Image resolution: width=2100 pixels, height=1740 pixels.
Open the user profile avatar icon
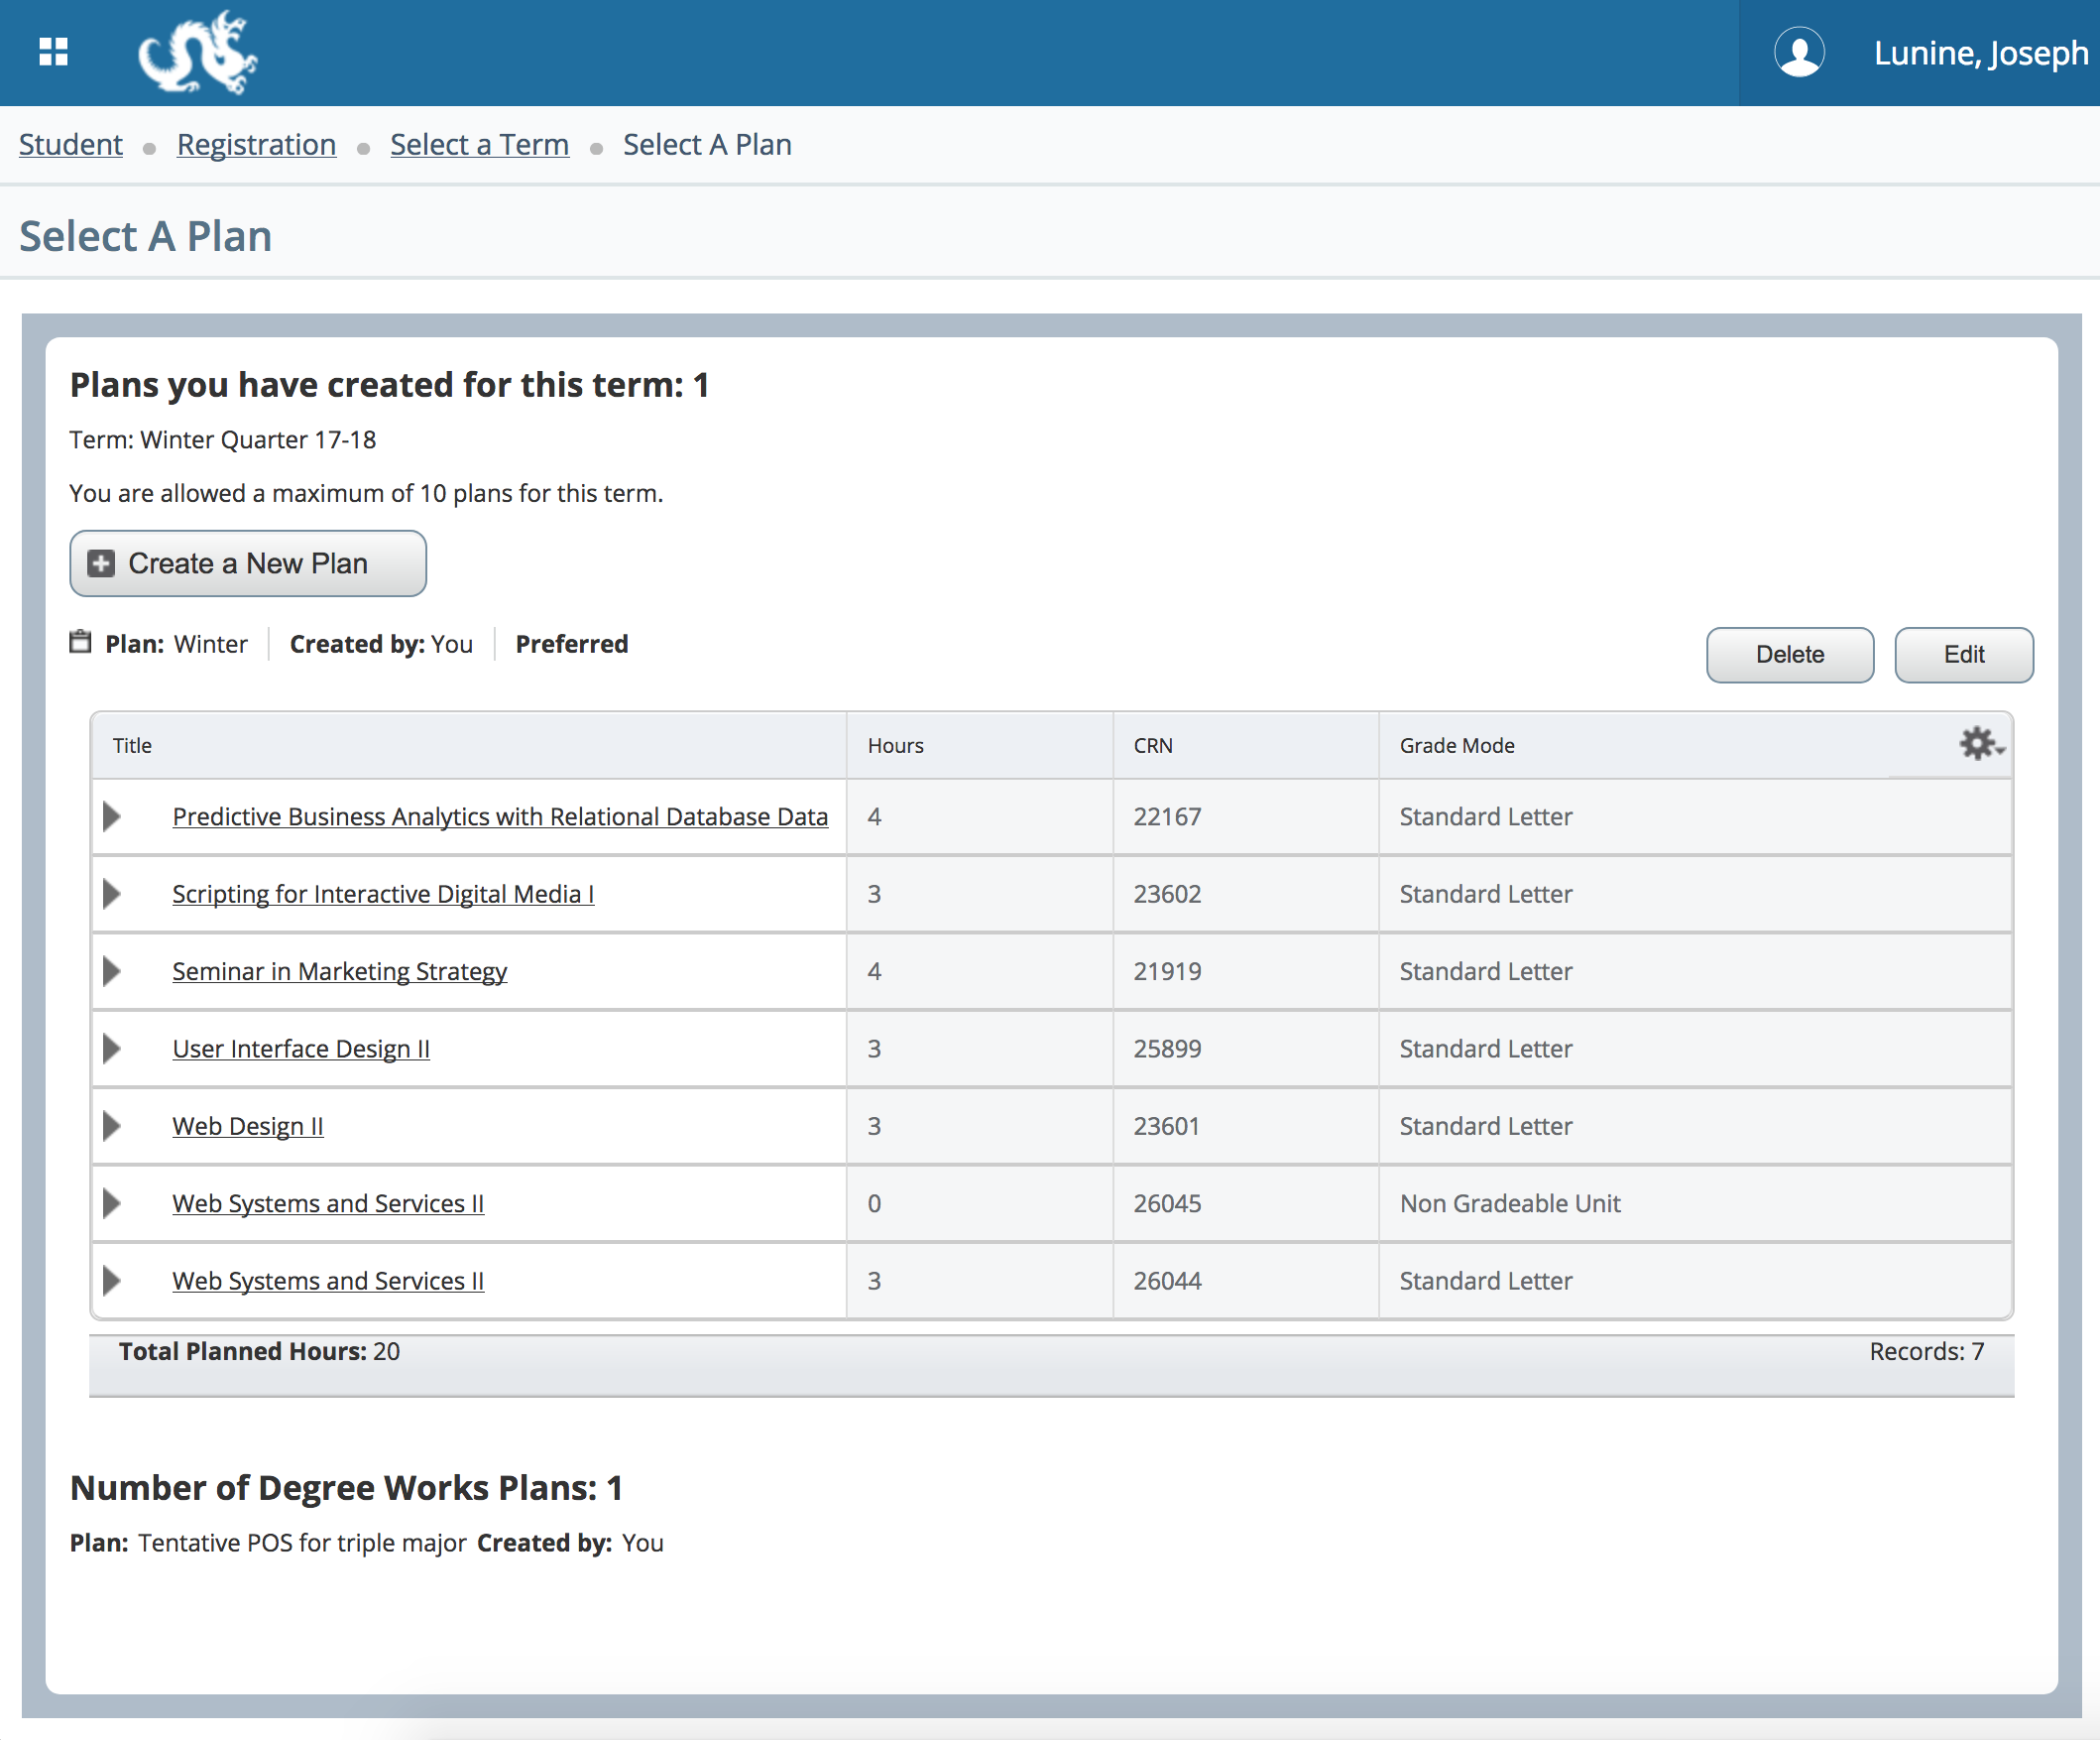[1799, 53]
